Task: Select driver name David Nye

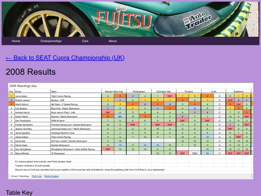Action: point(20,141)
